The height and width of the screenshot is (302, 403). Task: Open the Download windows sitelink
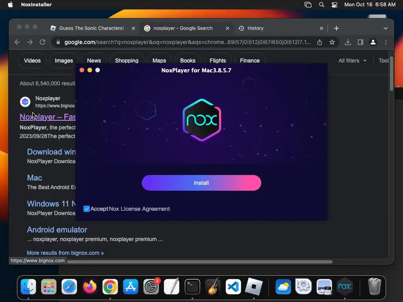[52, 152]
